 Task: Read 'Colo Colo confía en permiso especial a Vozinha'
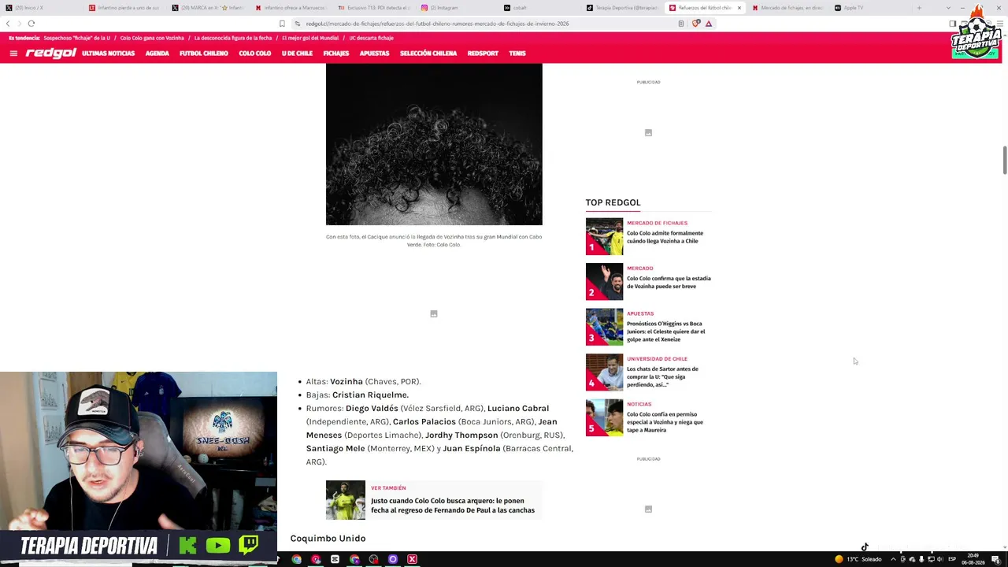pos(665,422)
